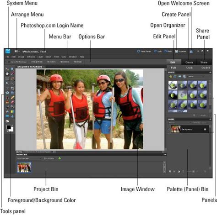Open the Window menu
The width and height of the screenshot is (217, 215).
coord(73,57)
